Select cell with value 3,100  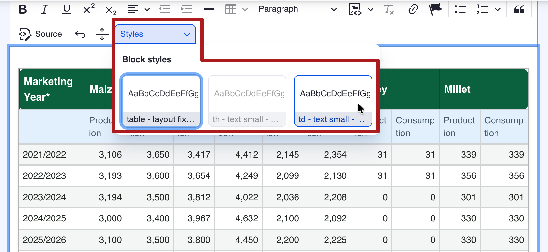[105, 240]
